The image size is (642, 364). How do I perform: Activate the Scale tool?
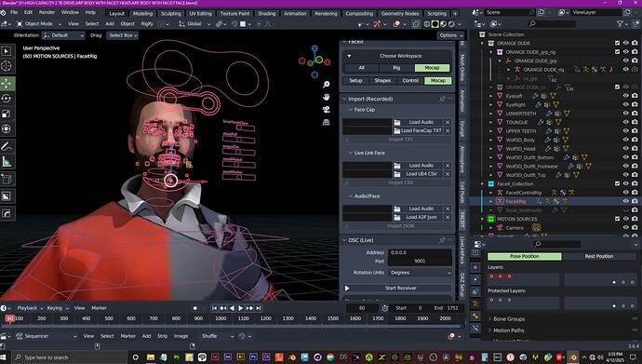point(7,114)
